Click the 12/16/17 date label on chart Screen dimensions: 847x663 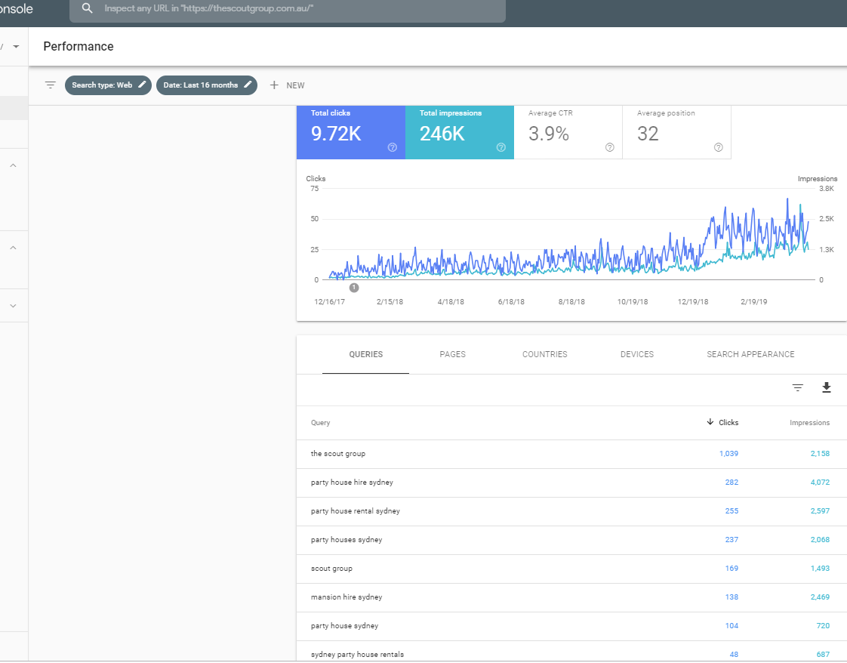coord(329,302)
